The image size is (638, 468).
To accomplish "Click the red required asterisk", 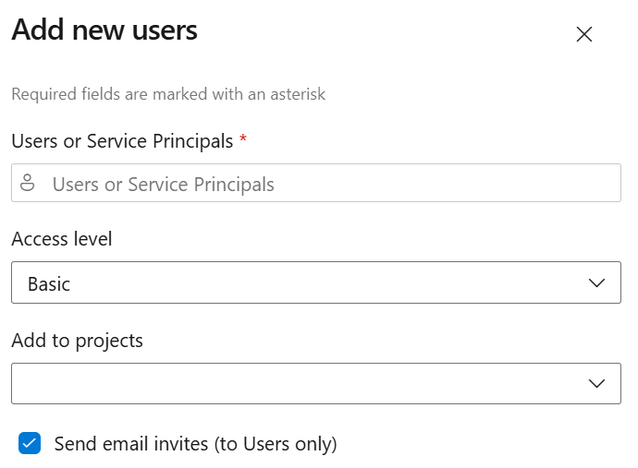I will pyautogui.click(x=243, y=138).
